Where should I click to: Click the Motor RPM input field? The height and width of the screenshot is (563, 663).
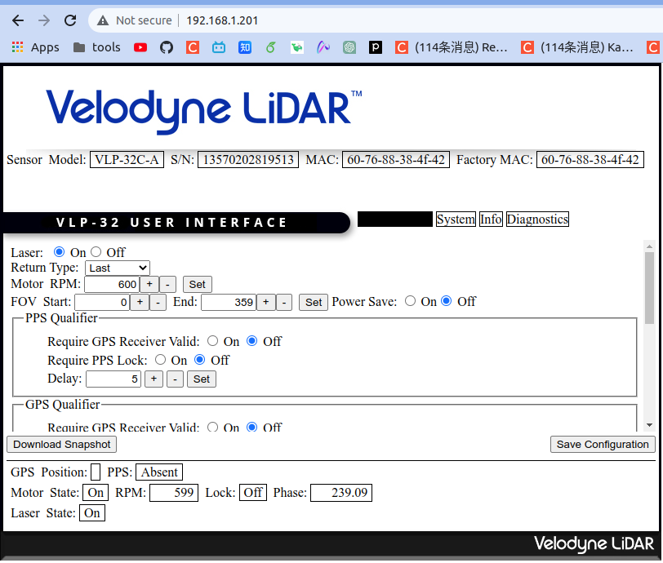click(x=112, y=284)
